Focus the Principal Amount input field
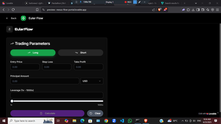The width and height of the screenshot is (221, 124). (45, 81)
